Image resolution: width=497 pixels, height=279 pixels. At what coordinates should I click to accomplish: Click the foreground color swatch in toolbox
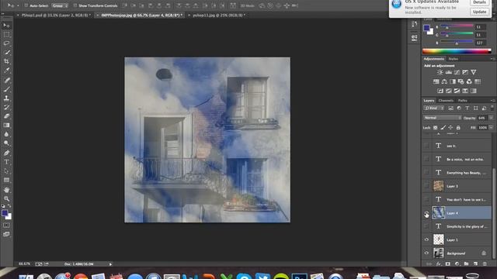click(5, 213)
